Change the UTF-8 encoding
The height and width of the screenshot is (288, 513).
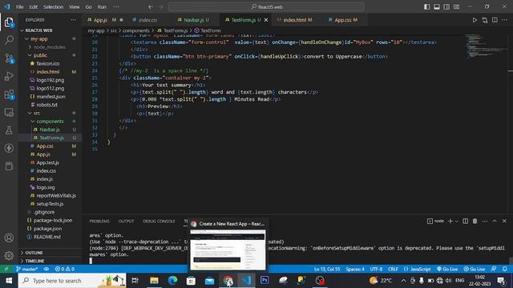pos(376,269)
